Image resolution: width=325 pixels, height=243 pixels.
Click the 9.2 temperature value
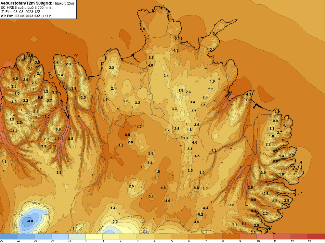253,211
